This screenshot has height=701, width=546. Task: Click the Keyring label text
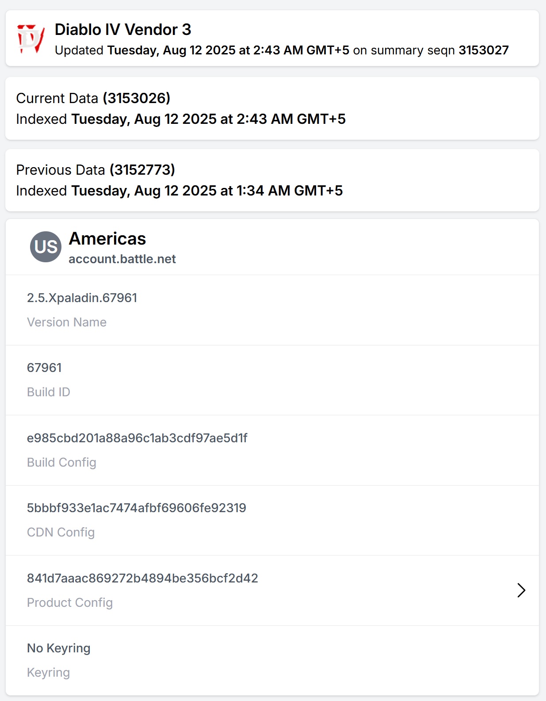coord(49,673)
